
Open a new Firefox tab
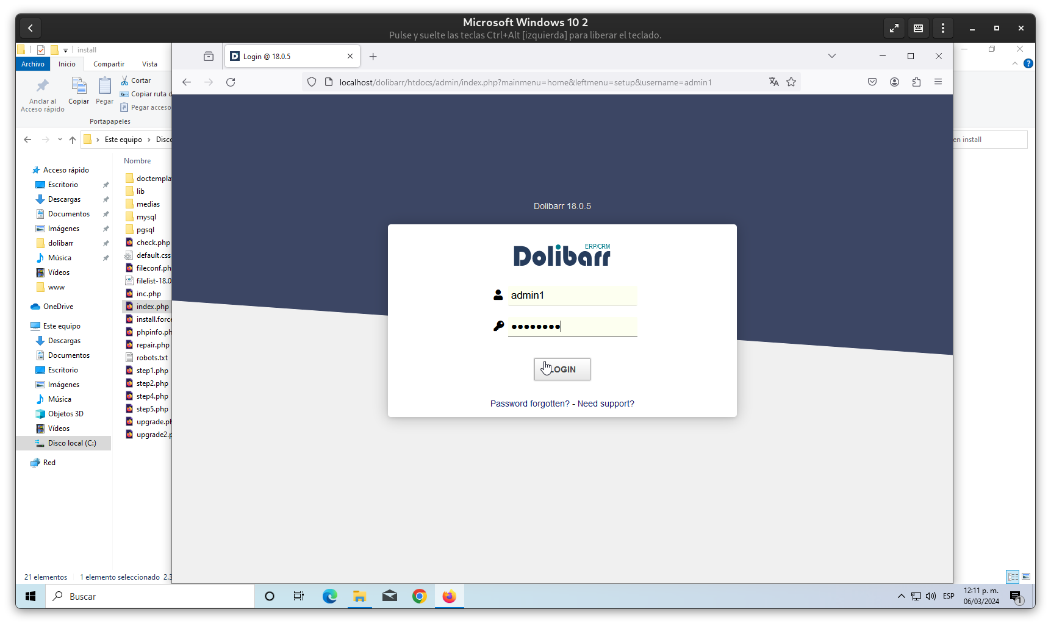(x=373, y=57)
